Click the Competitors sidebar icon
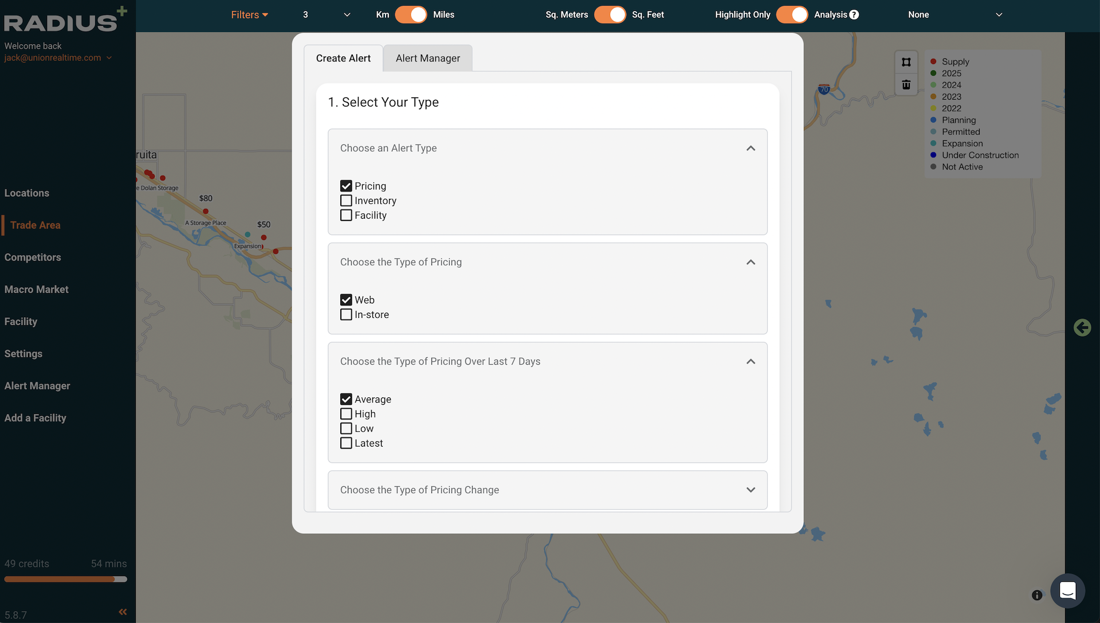 (33, 257)
